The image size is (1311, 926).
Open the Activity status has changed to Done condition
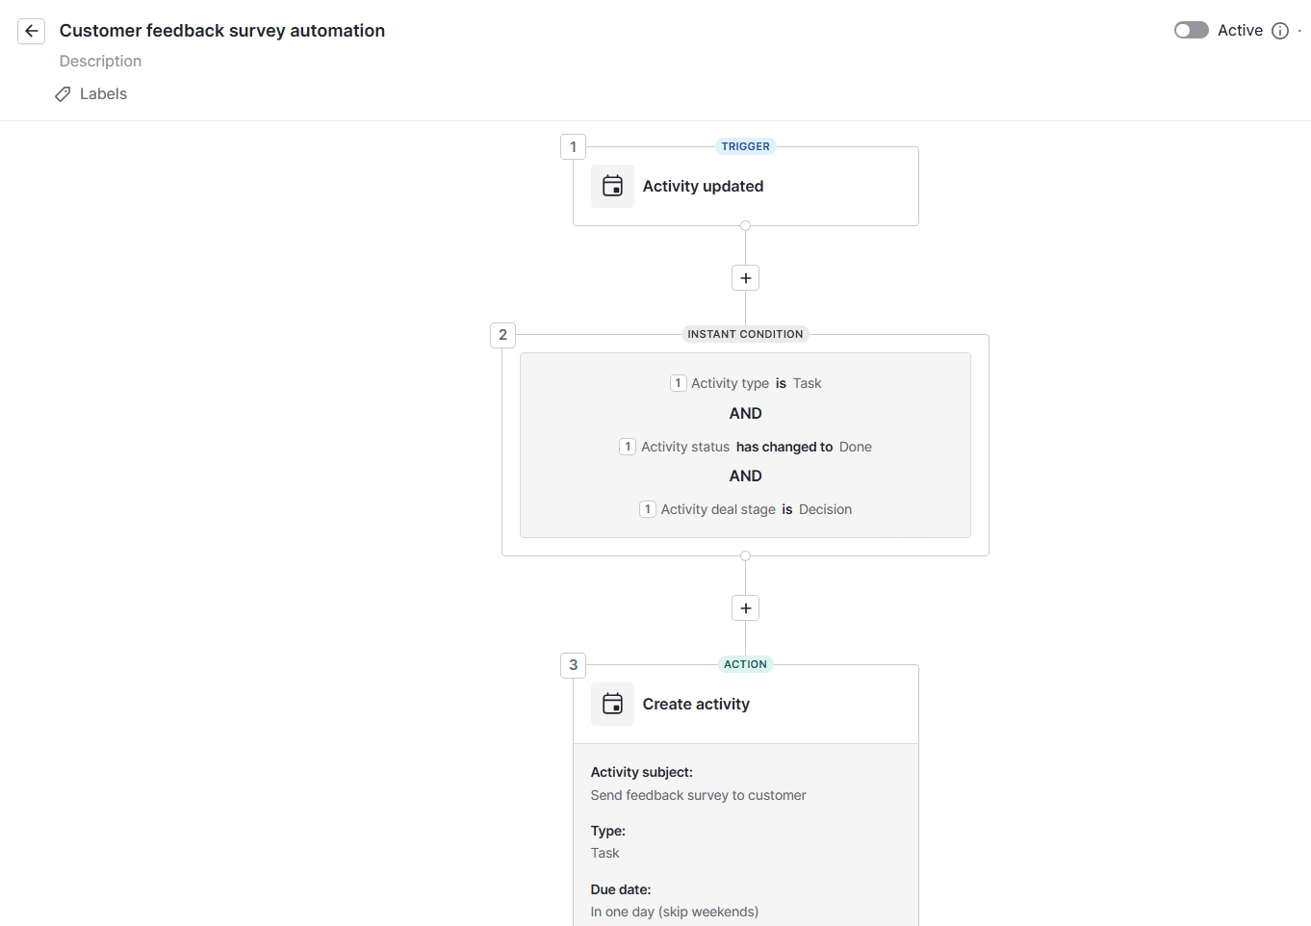click(745, 446)
